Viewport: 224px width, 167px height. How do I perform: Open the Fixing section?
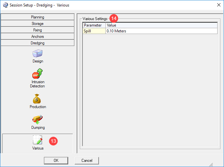pos(37,30)
